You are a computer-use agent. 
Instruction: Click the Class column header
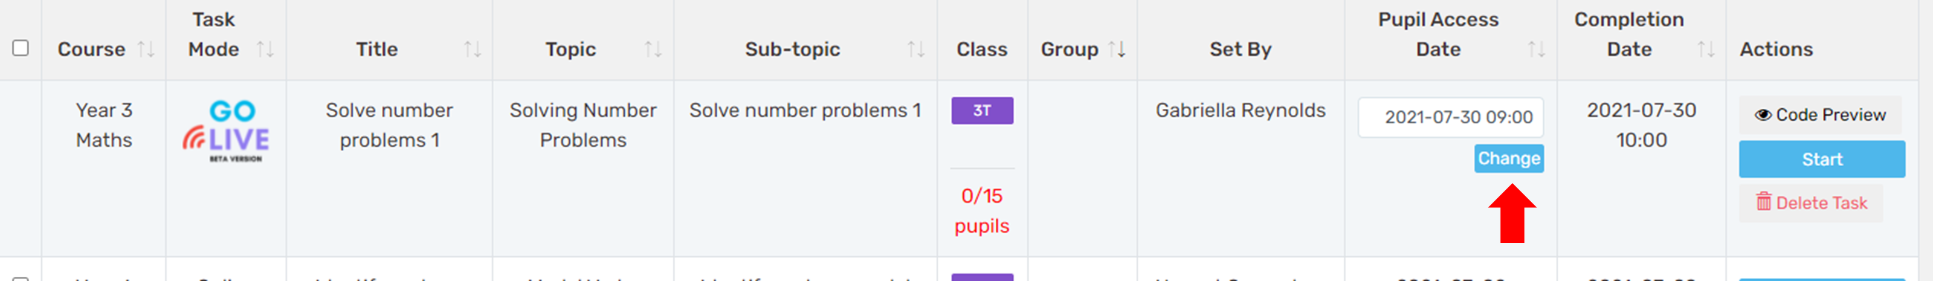981,50
